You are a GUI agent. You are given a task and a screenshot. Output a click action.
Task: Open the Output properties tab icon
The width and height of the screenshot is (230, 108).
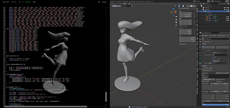coord(200,42)
